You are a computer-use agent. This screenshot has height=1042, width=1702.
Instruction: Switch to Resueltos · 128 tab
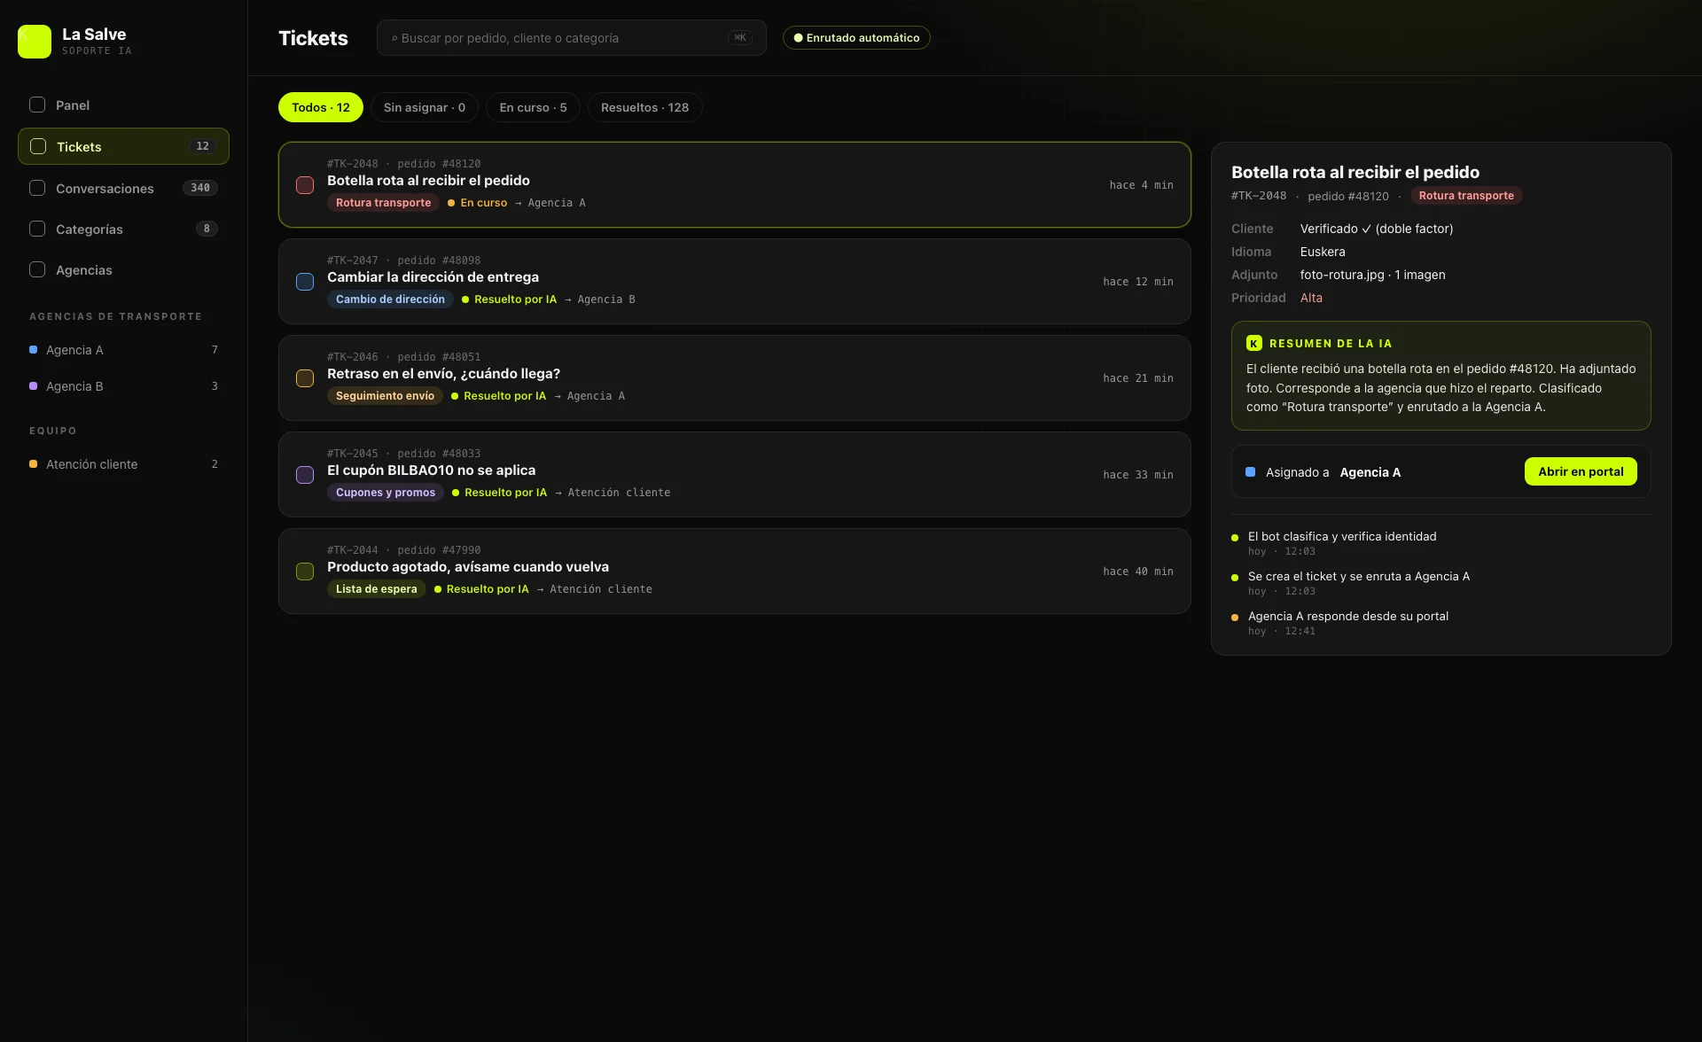[644, 107]
